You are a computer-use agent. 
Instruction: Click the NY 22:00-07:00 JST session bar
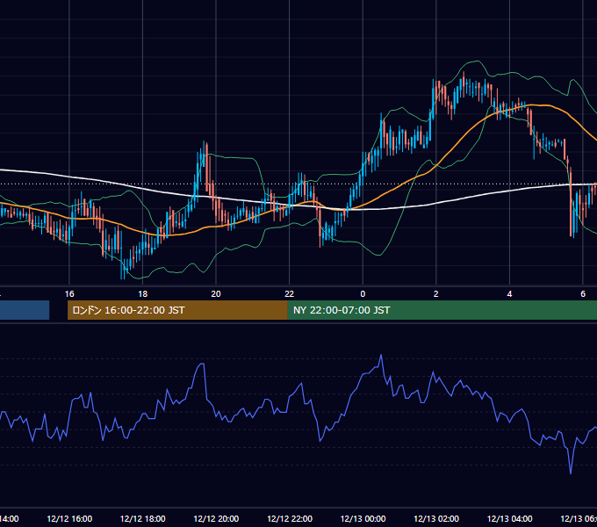pos(442,310)
